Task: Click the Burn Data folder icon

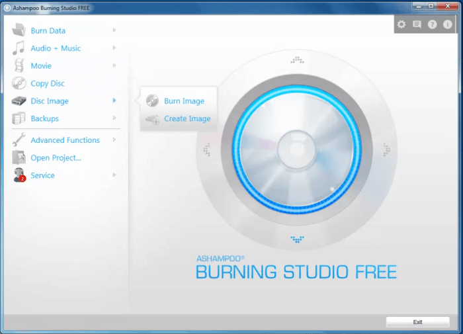Action: (x=19, y=30)
